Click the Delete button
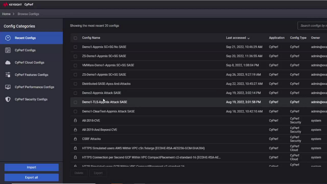This screenshot has width=327, height=184. pyautogui.click(x=79, y=173)
